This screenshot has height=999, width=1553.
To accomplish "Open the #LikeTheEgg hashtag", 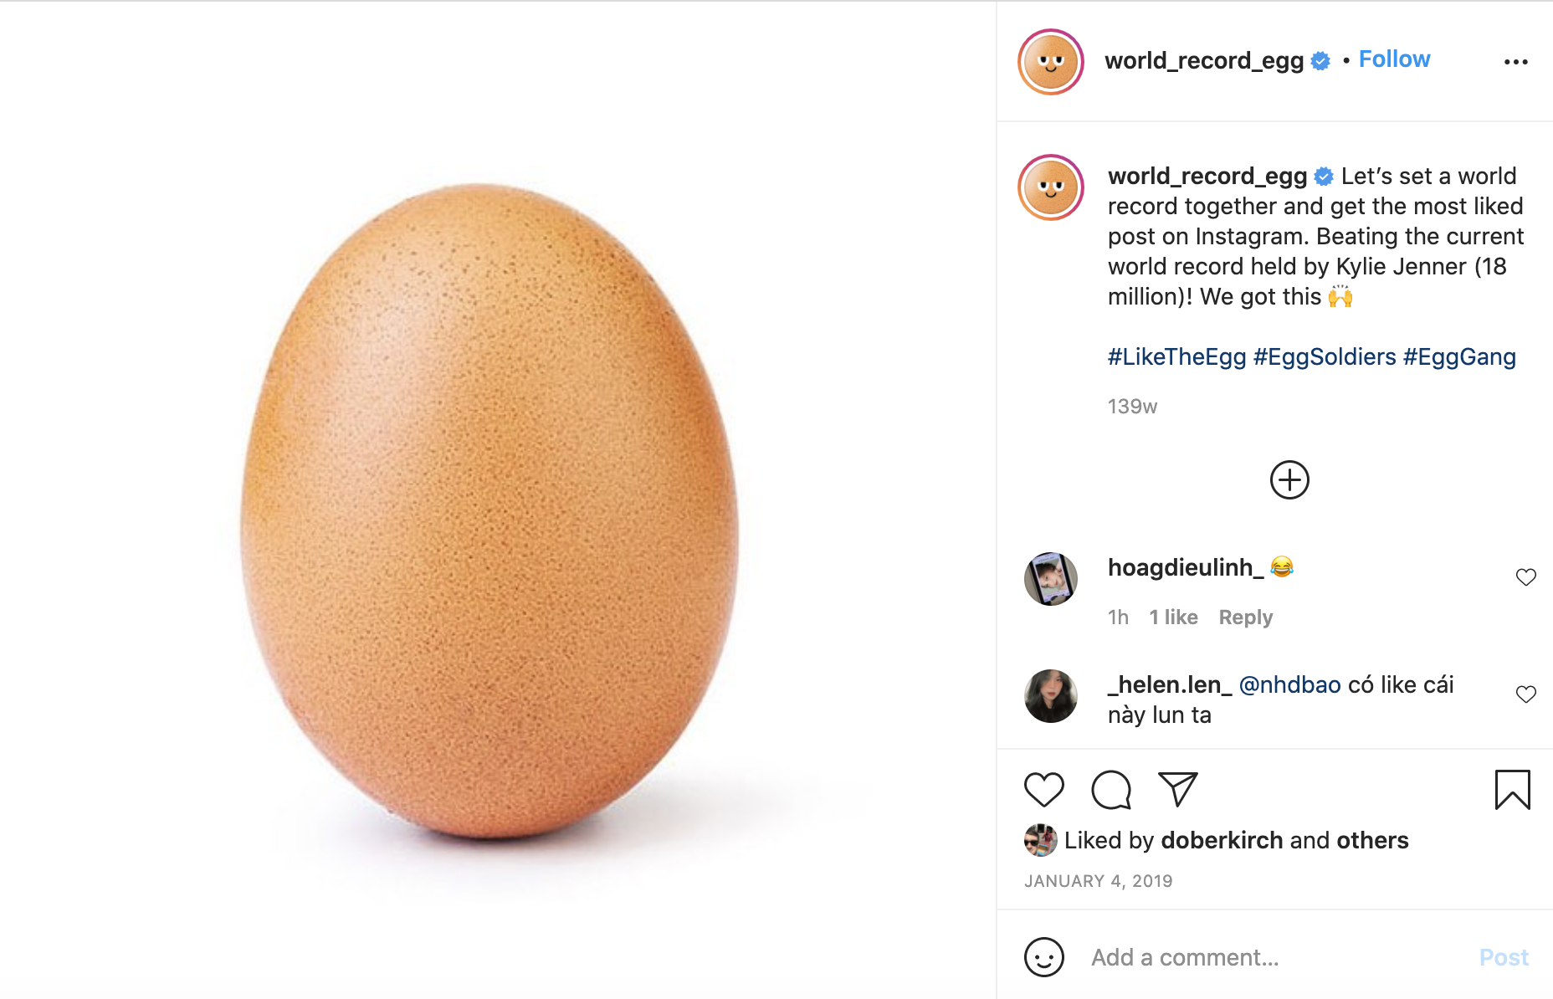I will [1176, 357].
